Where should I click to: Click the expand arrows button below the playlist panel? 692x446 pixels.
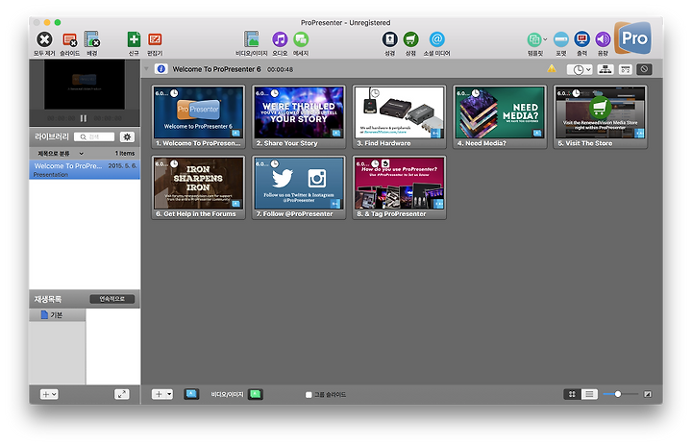coord(122,394)
